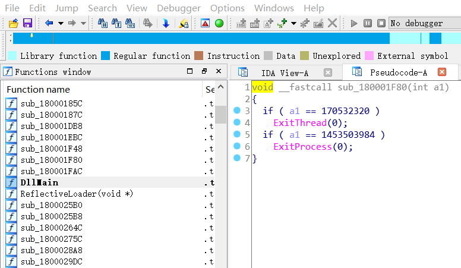
Task: Expand the string style dropdown arrow
Action: click(x=293, y=23)
